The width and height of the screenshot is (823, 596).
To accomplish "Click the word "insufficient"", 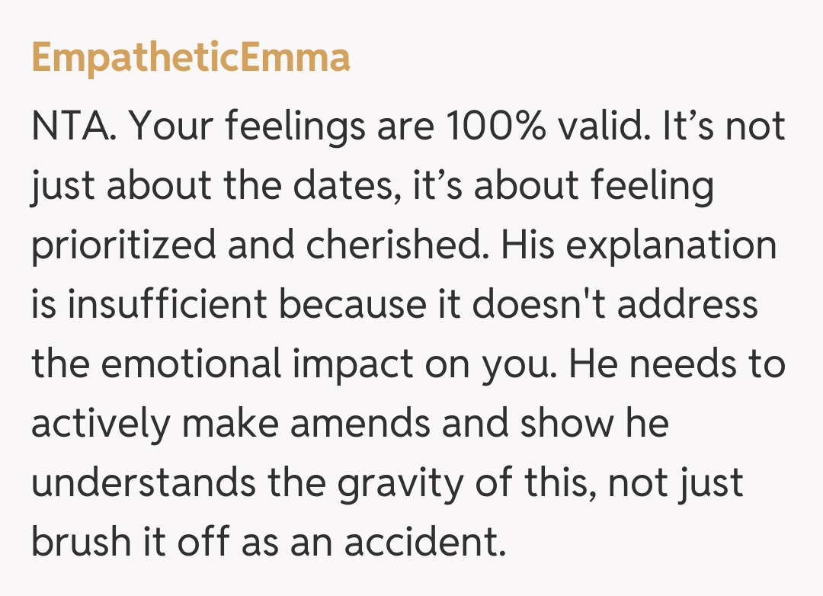I will (x=165, y=304).
